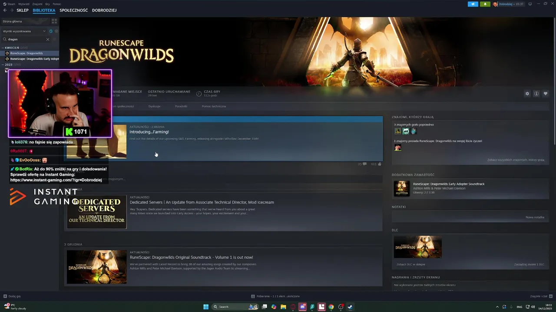Open Introducing...Farming! news post

click(x=149, y=132)
